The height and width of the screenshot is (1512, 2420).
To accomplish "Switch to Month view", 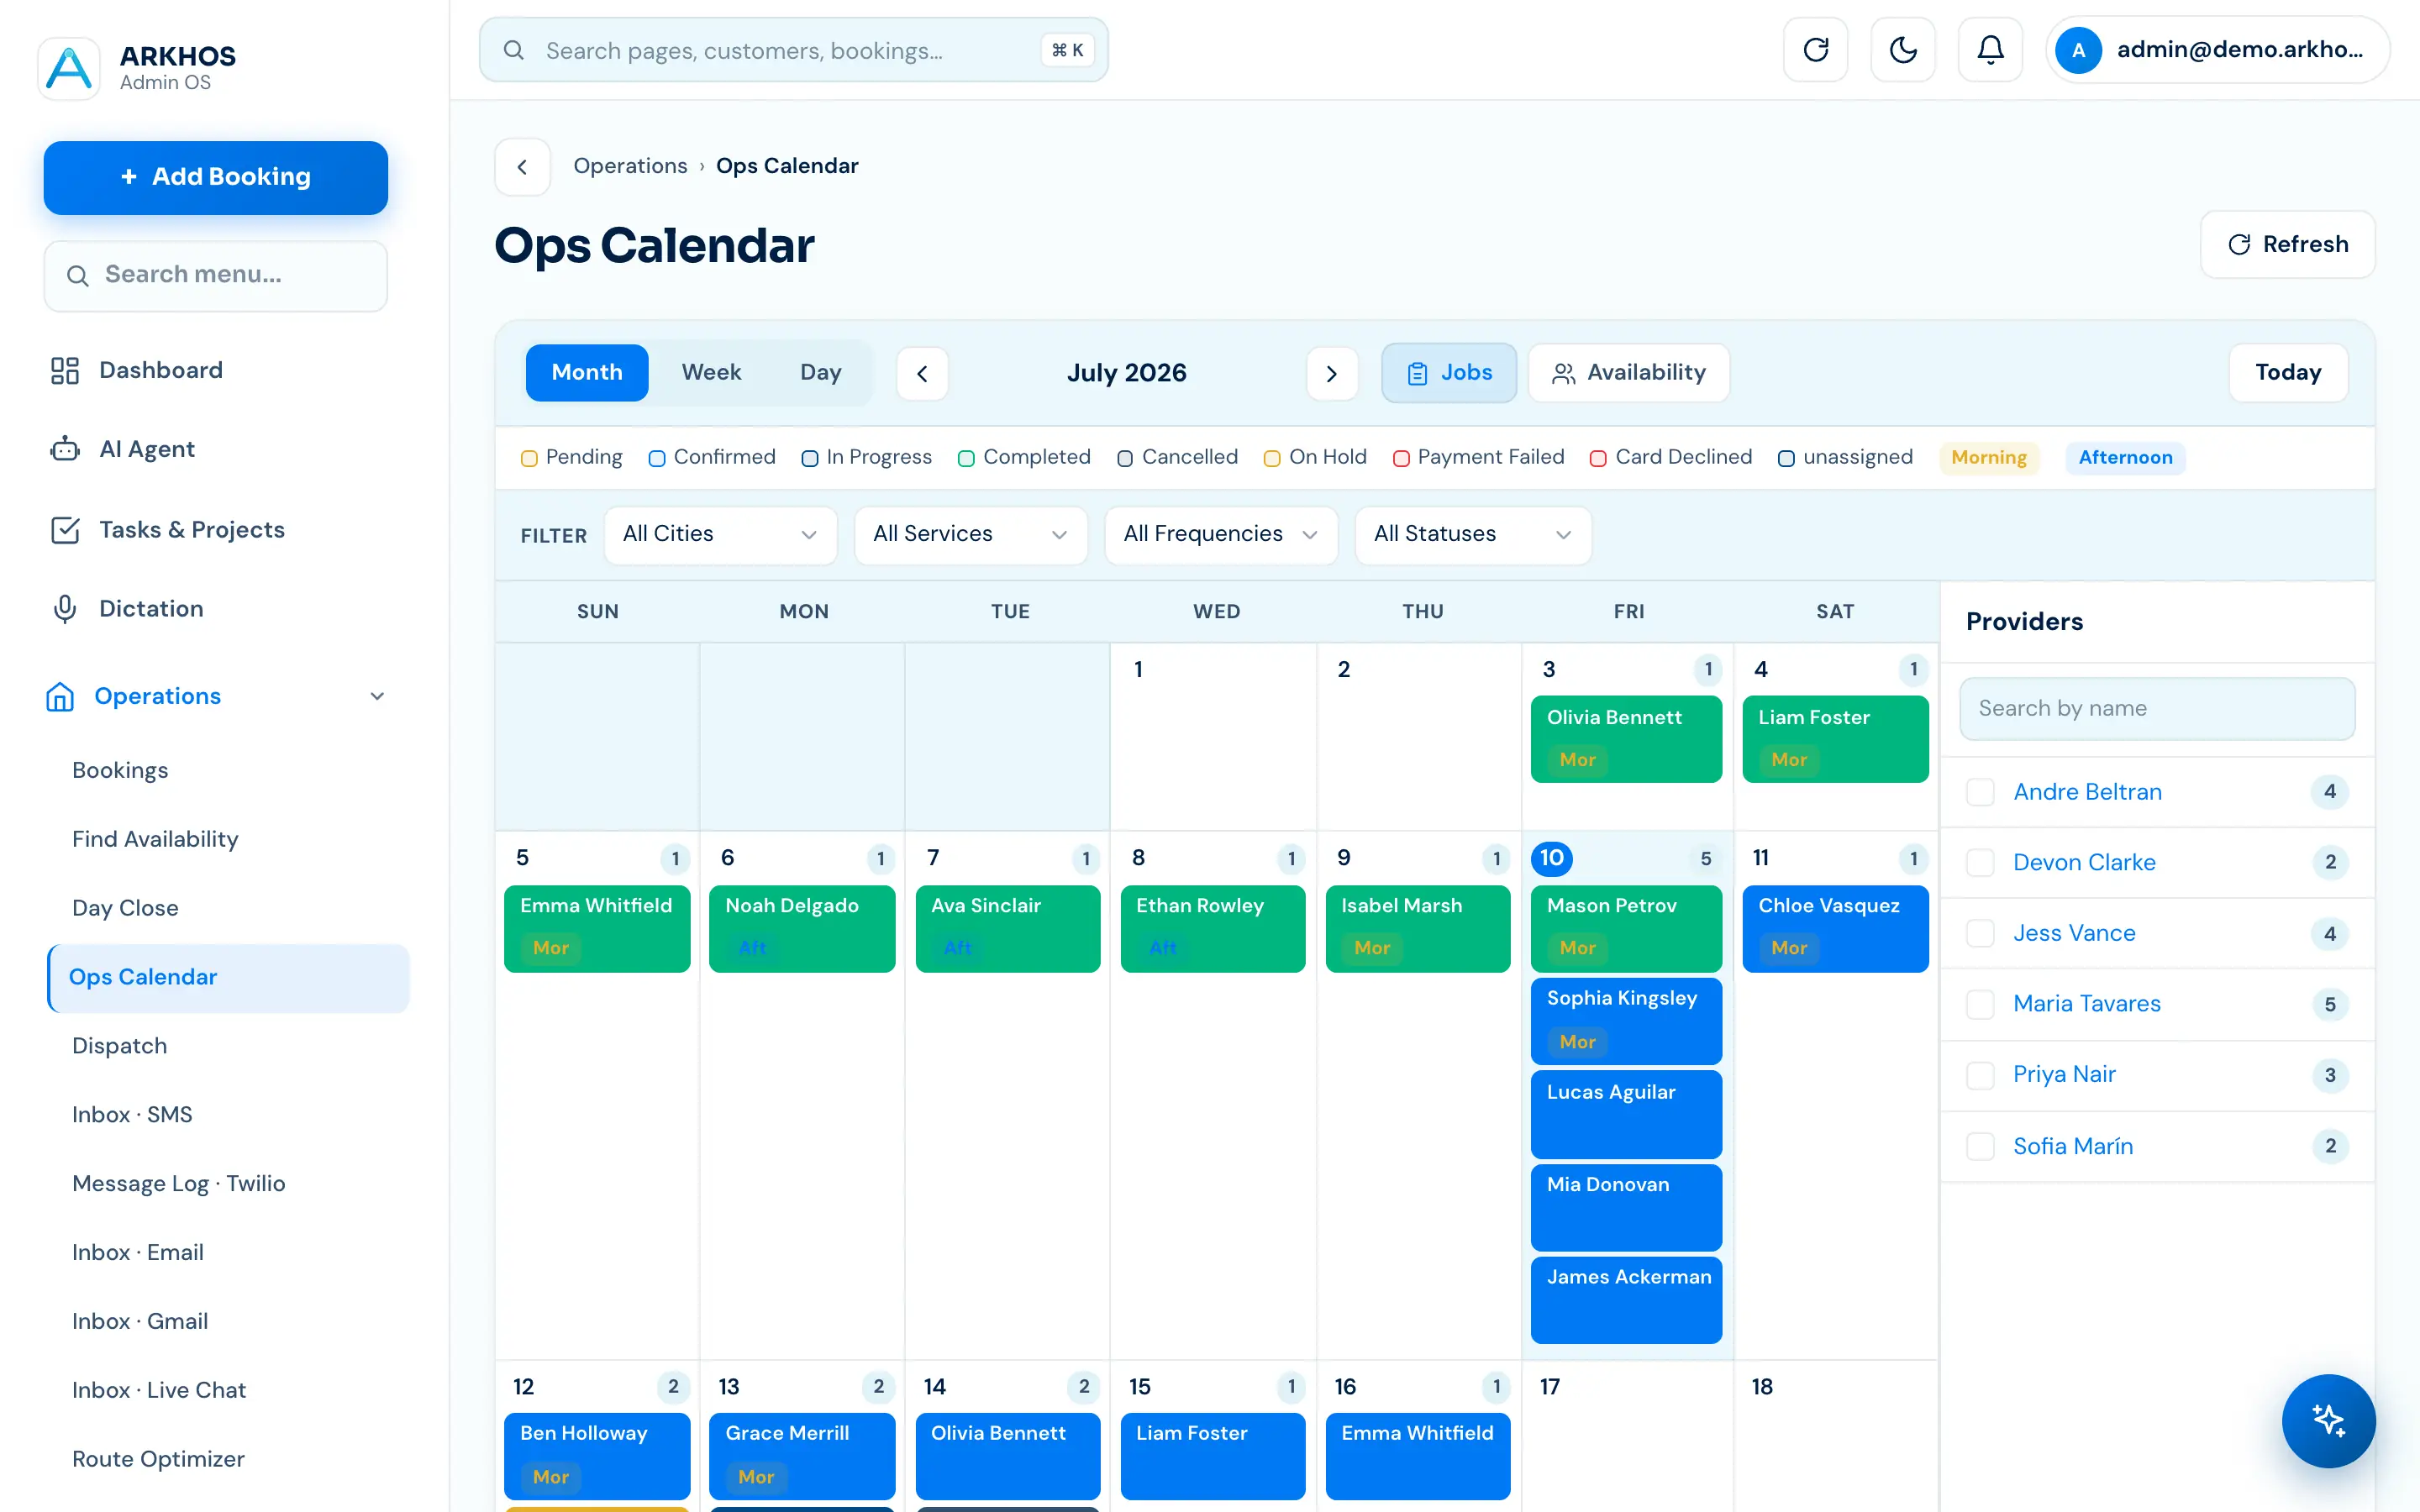I will point(587,373).
